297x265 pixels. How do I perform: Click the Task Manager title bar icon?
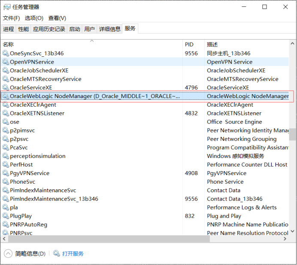coord(7,7)
